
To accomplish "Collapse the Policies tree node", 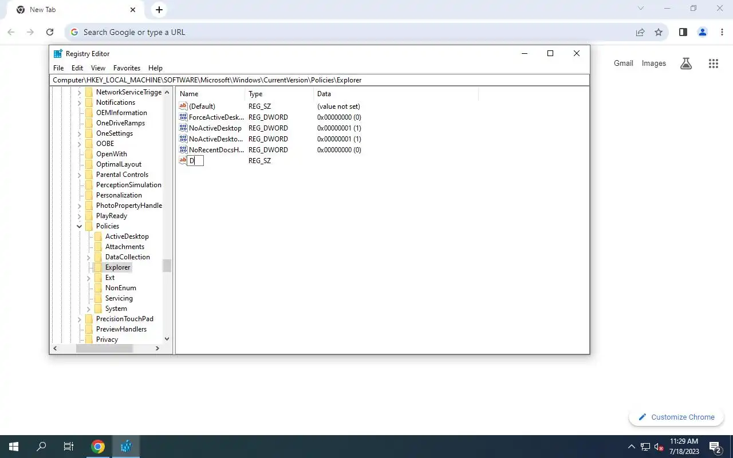I will click(x=80, y=226).
